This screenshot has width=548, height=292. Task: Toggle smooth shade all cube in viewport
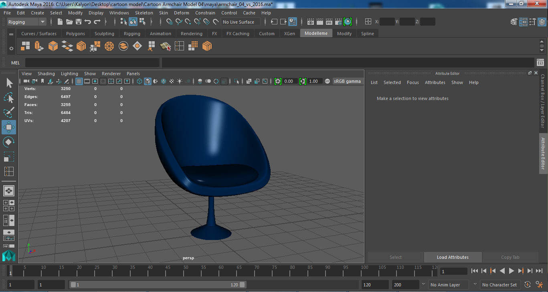click(x=148, y=81)
